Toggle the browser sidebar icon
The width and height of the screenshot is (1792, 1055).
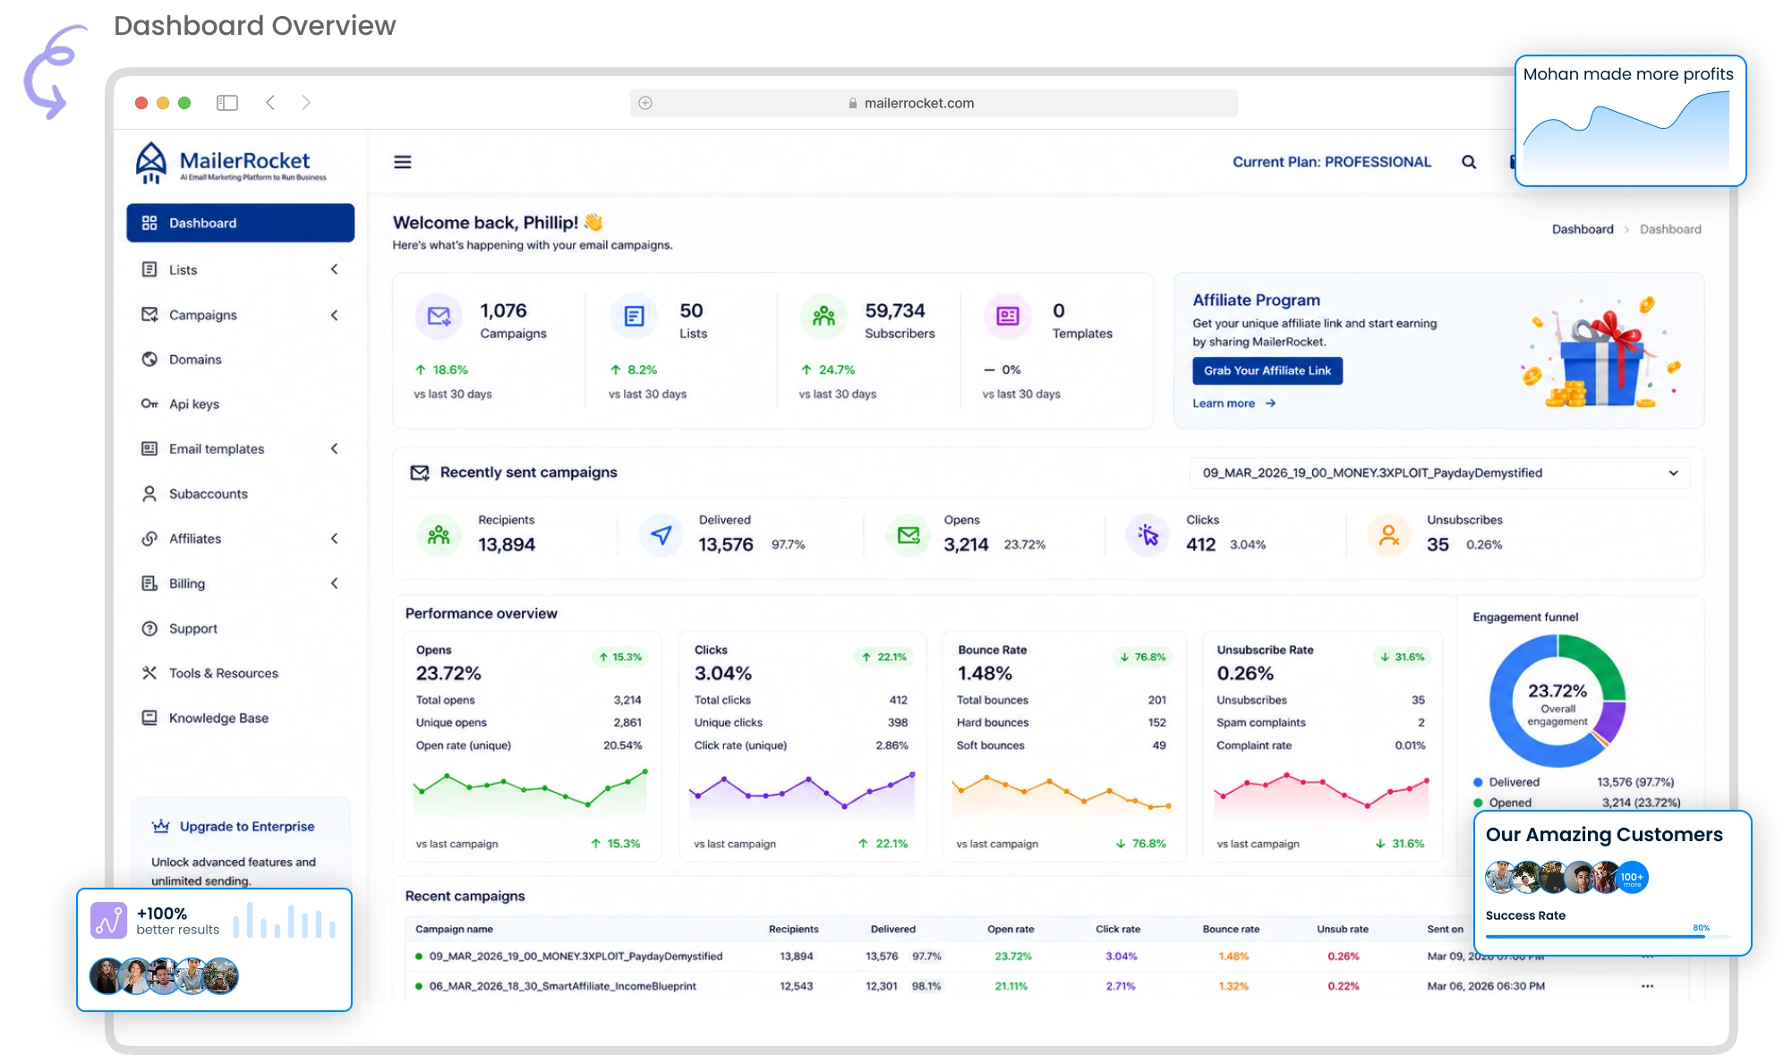pos(227,103)
